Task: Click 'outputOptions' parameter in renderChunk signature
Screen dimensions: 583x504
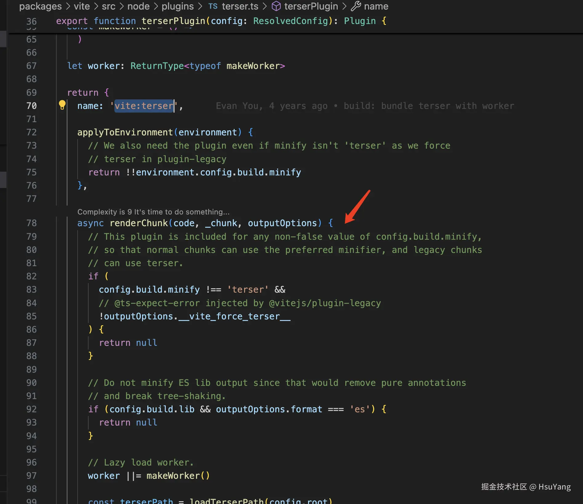Action: [282, 223]
